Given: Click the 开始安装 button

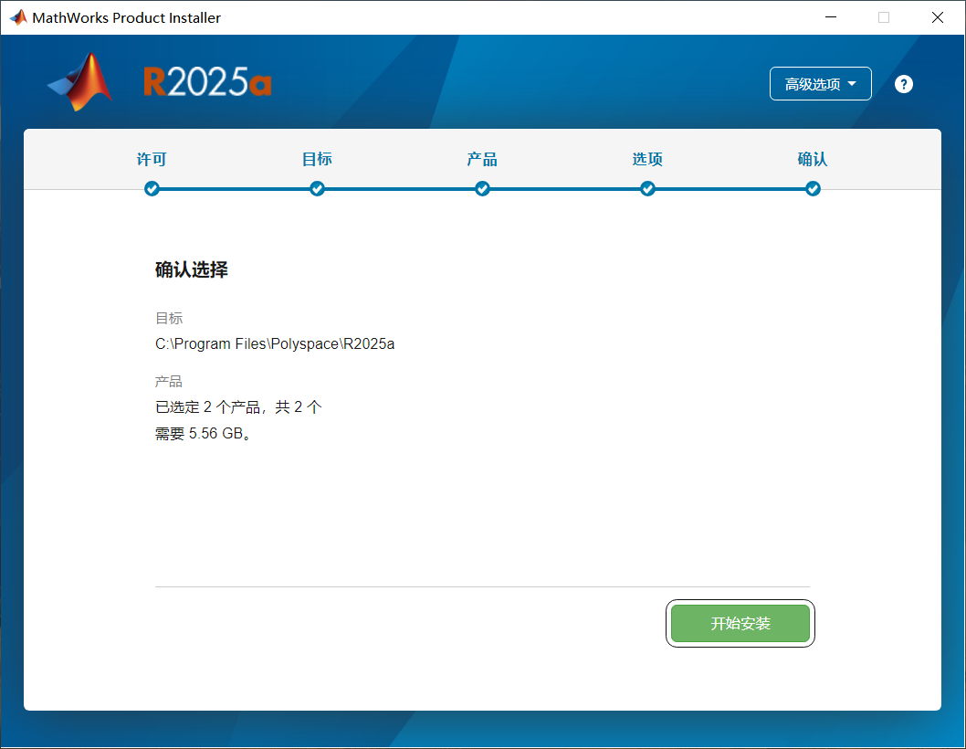Looking at the screenshot, I should 740,623.
